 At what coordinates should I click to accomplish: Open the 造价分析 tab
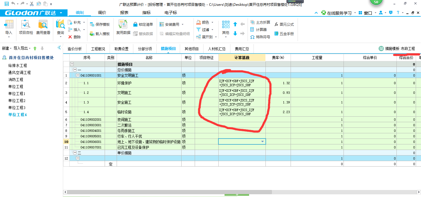[75, 49]
